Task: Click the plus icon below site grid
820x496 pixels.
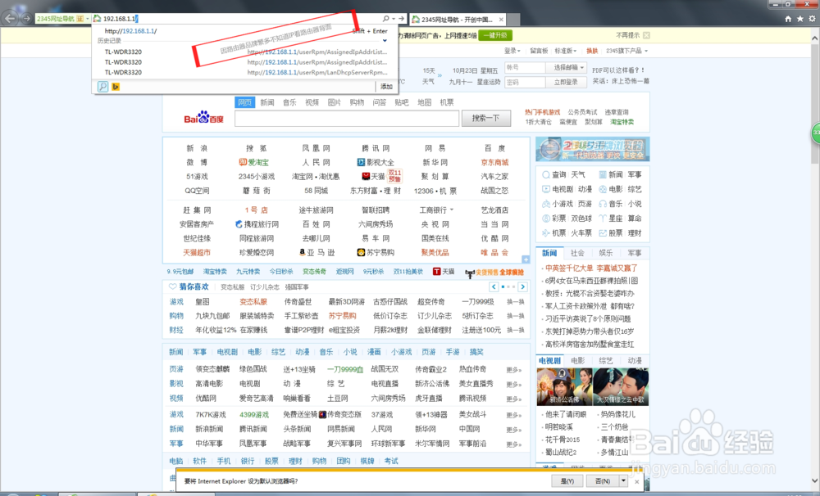Action: (526, 259)
